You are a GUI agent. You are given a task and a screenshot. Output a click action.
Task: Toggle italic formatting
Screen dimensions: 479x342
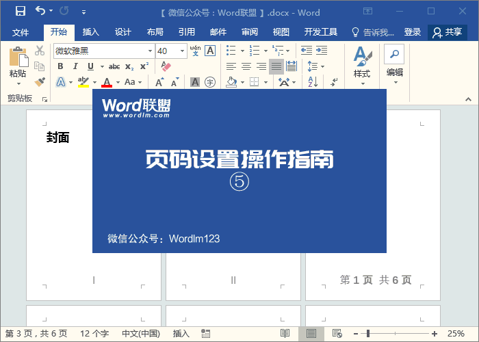pos(75,66)
